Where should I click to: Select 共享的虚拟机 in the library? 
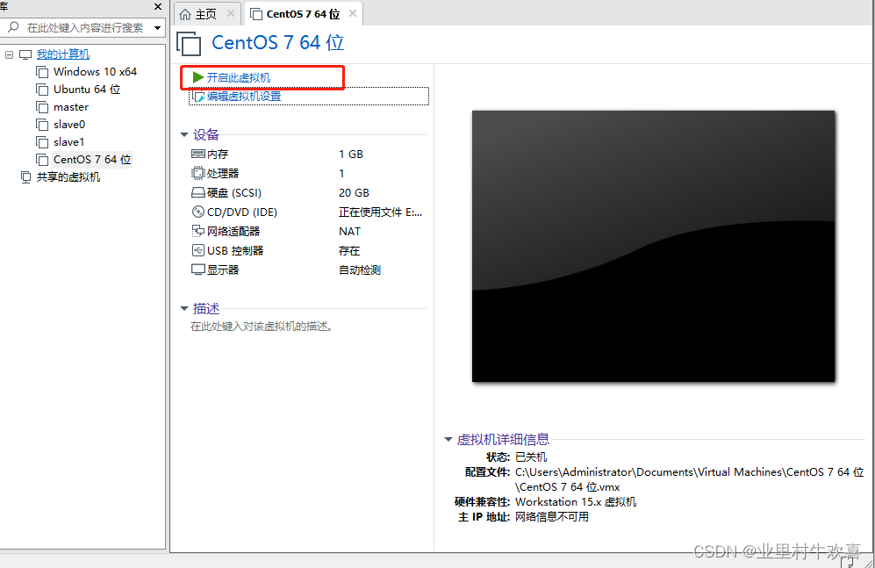pyautogui.click(x=68, y=177)
